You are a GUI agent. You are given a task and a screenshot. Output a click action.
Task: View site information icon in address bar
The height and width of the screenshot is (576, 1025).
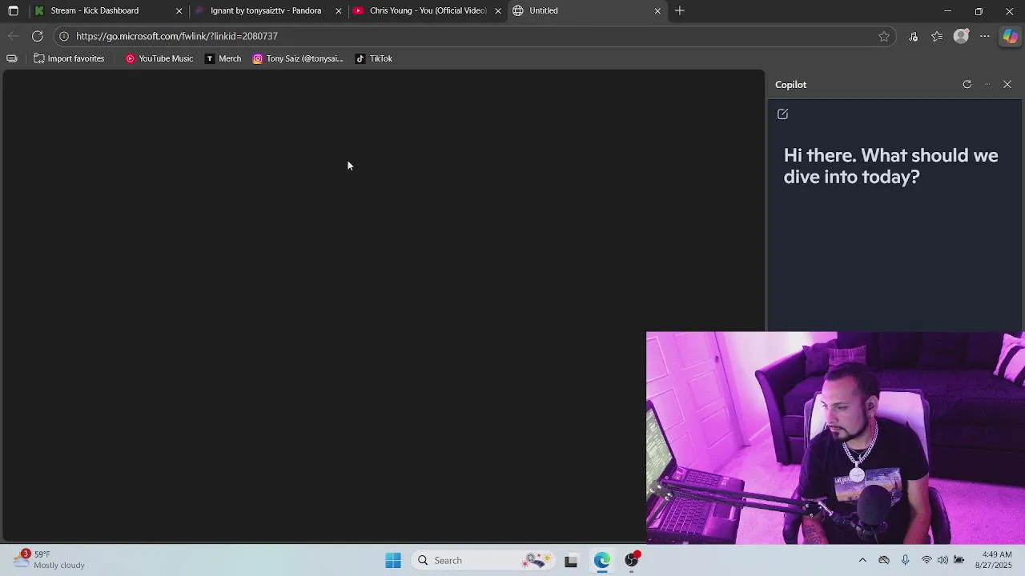pos(64,36)
